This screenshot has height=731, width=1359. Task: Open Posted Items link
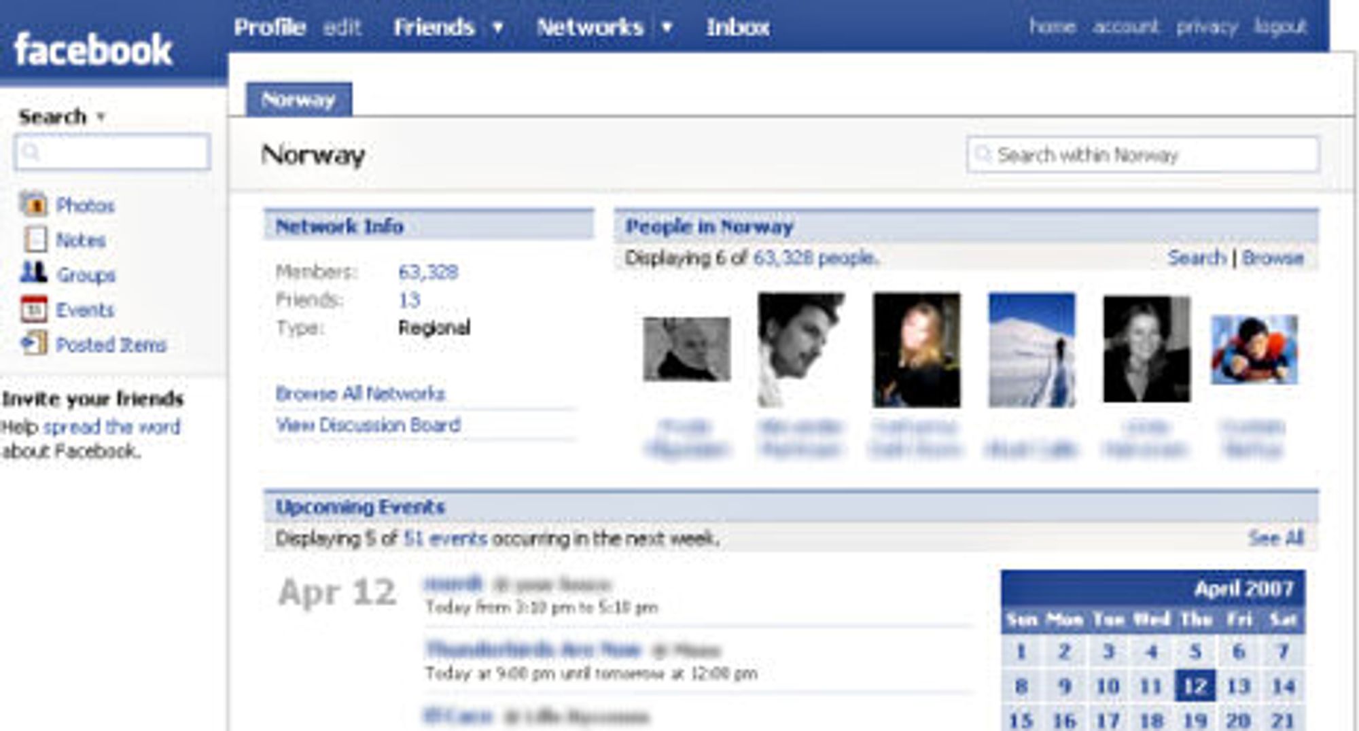[111, 344]
